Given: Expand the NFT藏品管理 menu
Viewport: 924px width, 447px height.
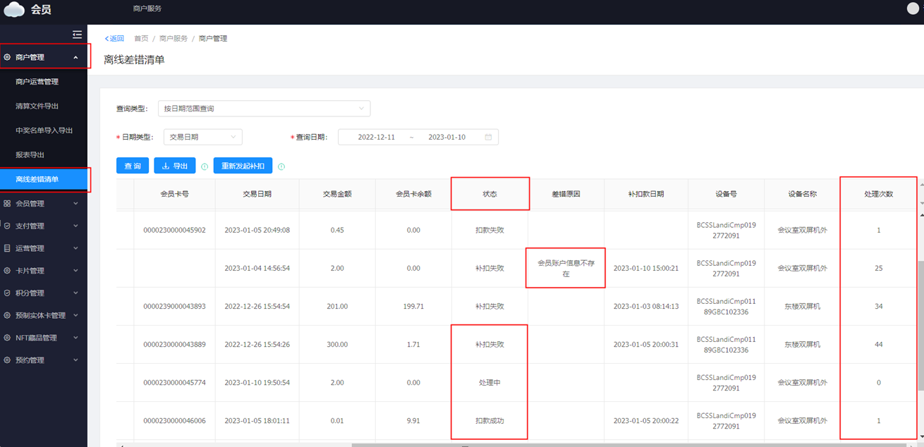Looking at the screenshot, I should pos(75,338).
